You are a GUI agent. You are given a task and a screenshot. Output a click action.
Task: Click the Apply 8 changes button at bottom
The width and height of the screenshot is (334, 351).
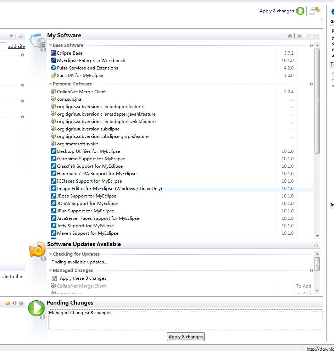pyautogui.click(x=185, y=337)
